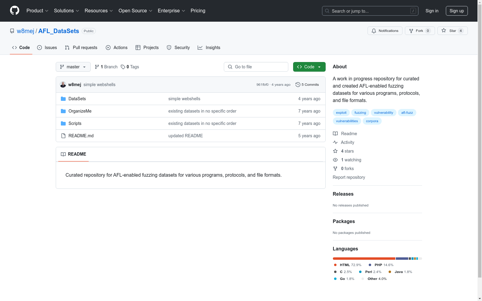The width and height of the screenshot is (482, 301).
Task: Click the branch icon beside 1 Branch
Action: click(x=97, y=67)
